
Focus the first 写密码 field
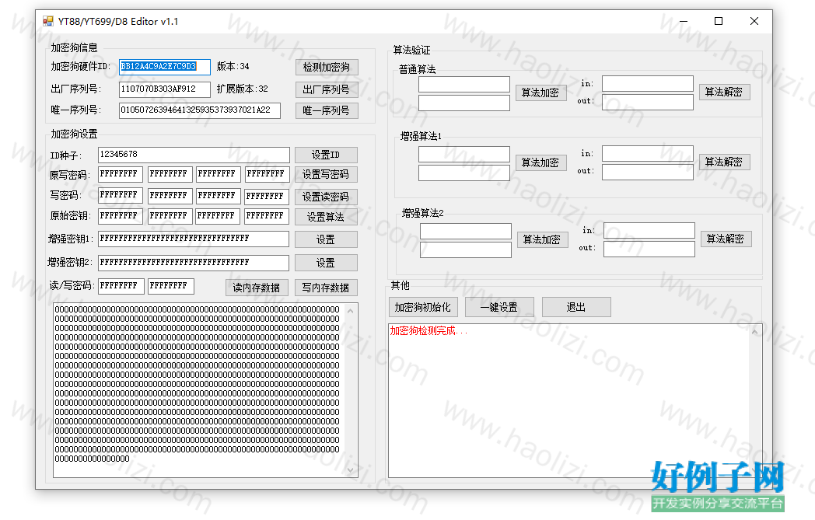click(121, 195)
